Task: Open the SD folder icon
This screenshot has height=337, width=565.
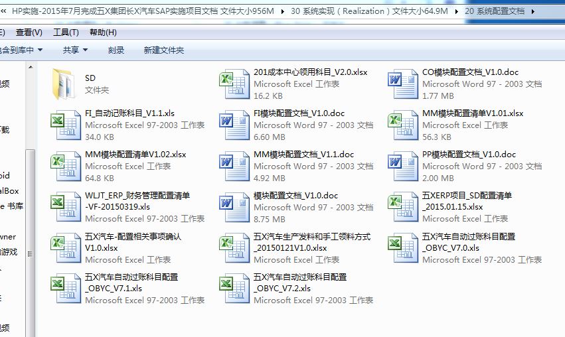Action: pyautogui.click(x=64, y=84)
